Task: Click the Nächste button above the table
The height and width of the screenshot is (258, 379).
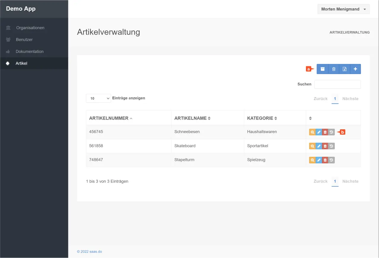Action: pos(350,99)
